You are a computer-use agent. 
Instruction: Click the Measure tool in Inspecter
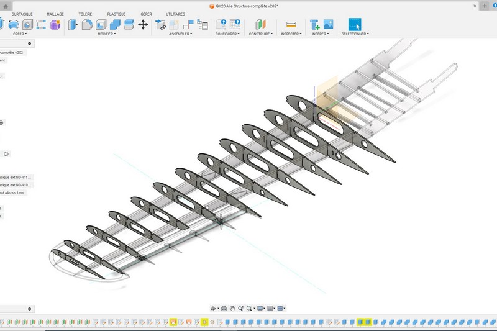(x=291, y=25)
